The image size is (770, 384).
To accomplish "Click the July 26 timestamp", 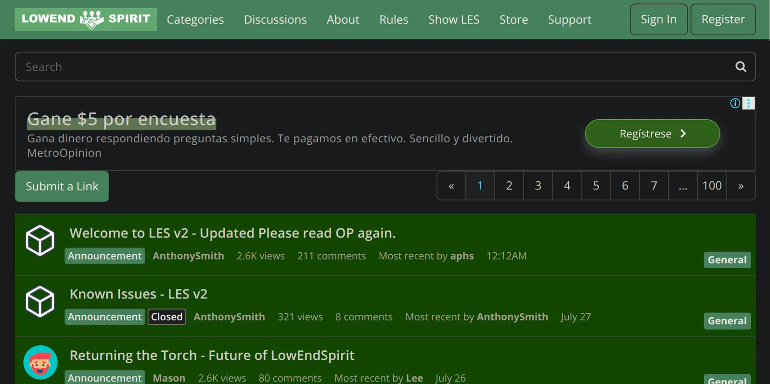I will click(x=450, y=378).
